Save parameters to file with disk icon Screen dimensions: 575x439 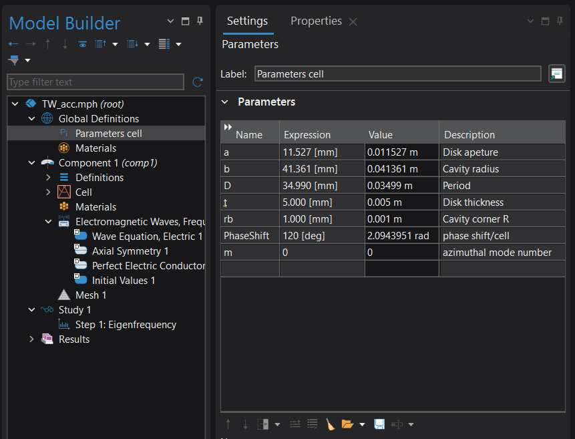pos(379,424)
